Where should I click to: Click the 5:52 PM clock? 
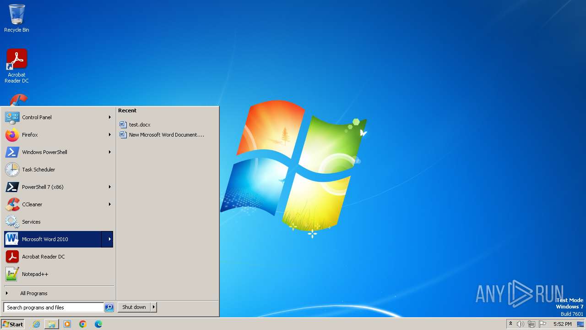point(562,324)
